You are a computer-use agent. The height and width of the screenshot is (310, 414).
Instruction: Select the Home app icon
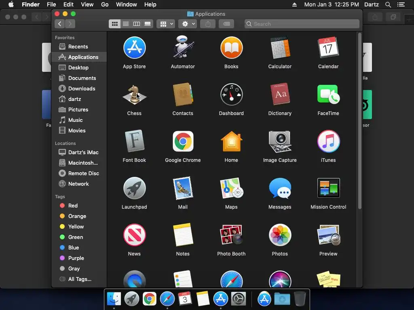tap(231, 142)
